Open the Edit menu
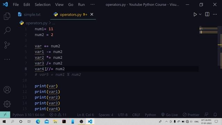 [27, 5]
